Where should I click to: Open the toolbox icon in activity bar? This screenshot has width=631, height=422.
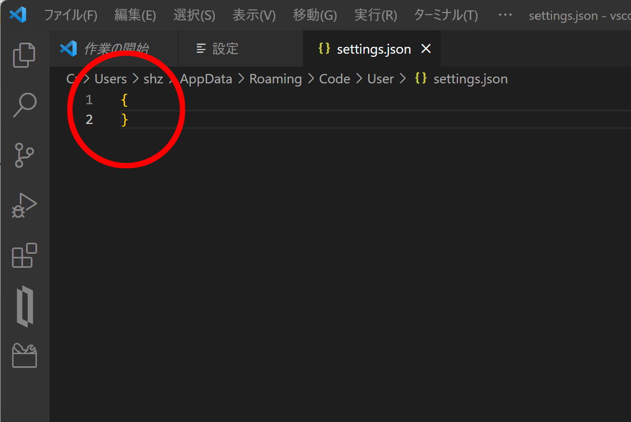pos(25,356)
